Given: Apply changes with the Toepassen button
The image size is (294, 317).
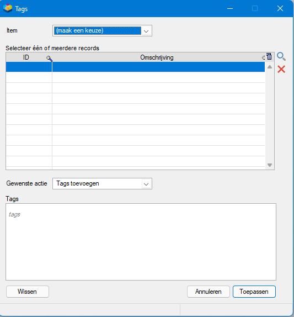Looking at the screenshot, I should (x=254, y=292).
